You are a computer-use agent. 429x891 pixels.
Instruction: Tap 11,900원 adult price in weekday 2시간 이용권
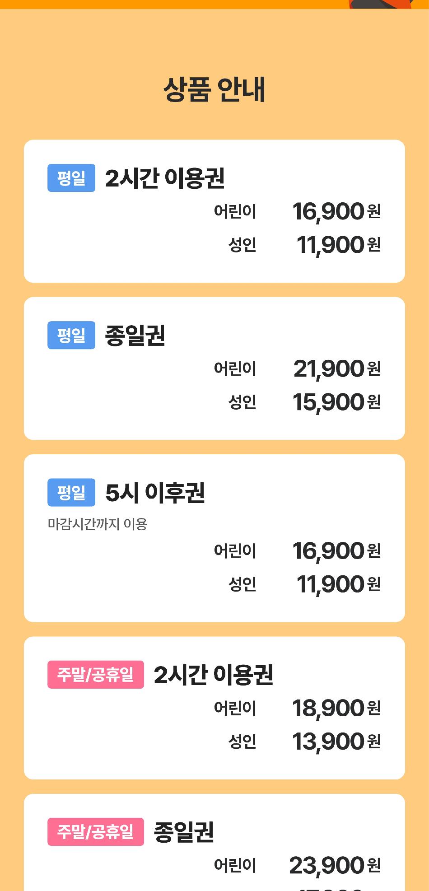coord(338,245)
